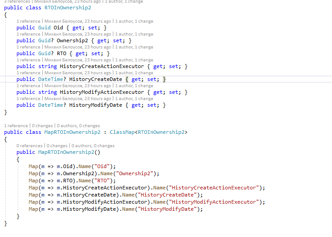The image size is (332, 237).
Task: Click string keyword on HistoryCreateActionExecutor property line
Action: (x=48, y=67)
